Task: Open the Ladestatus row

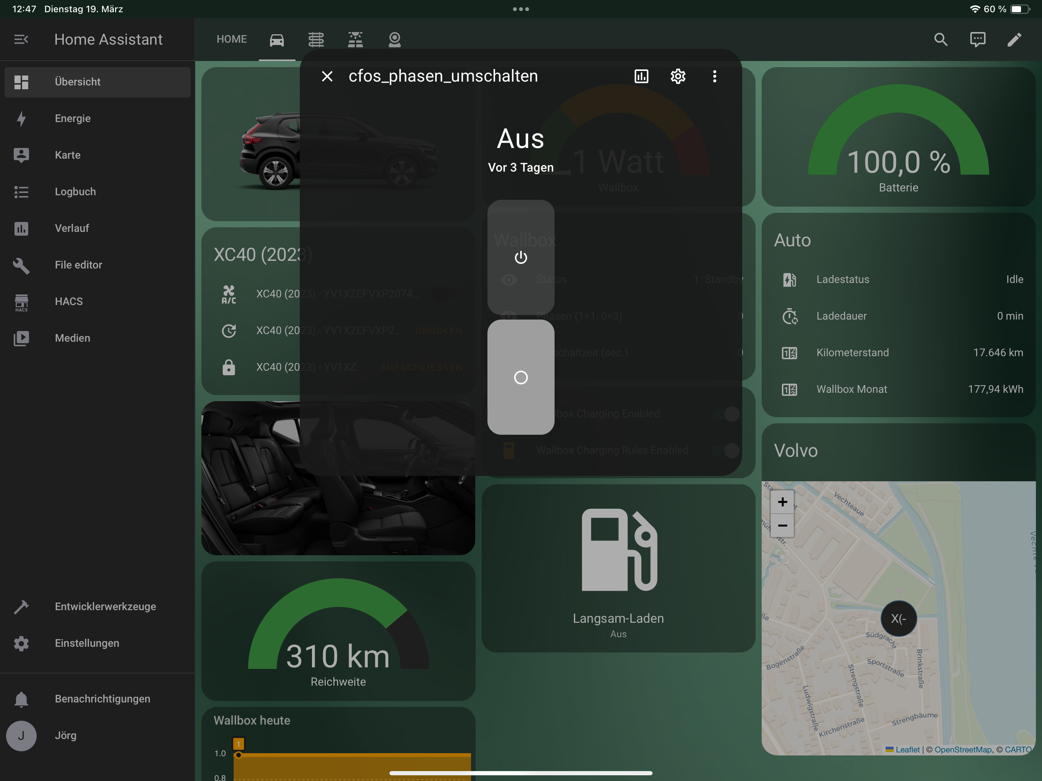Action: [x=898, y=280]
